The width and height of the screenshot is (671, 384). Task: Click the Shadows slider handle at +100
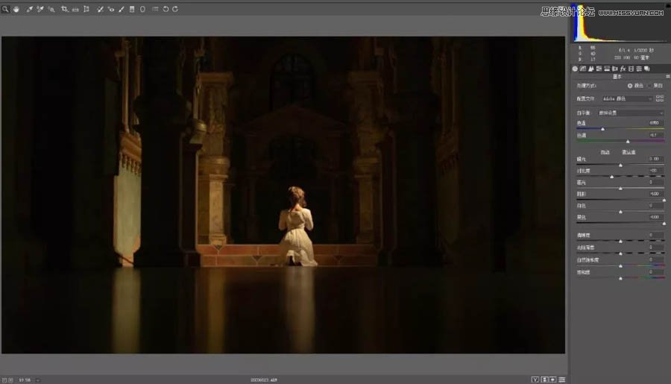pos(664,200)
